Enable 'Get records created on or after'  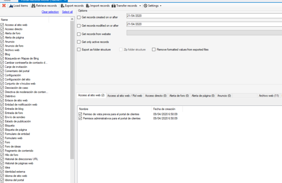79,18
